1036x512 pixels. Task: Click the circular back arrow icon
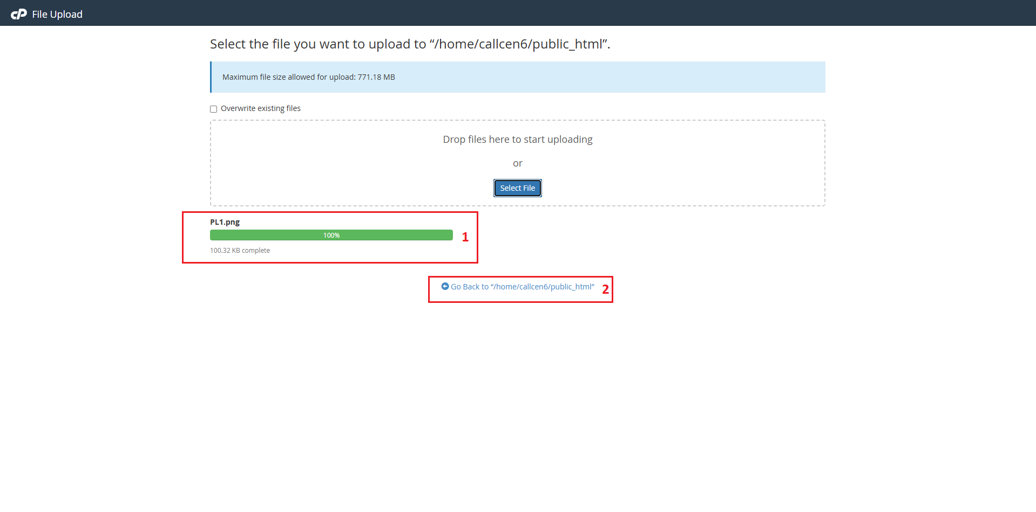click(x=445, y=286)
